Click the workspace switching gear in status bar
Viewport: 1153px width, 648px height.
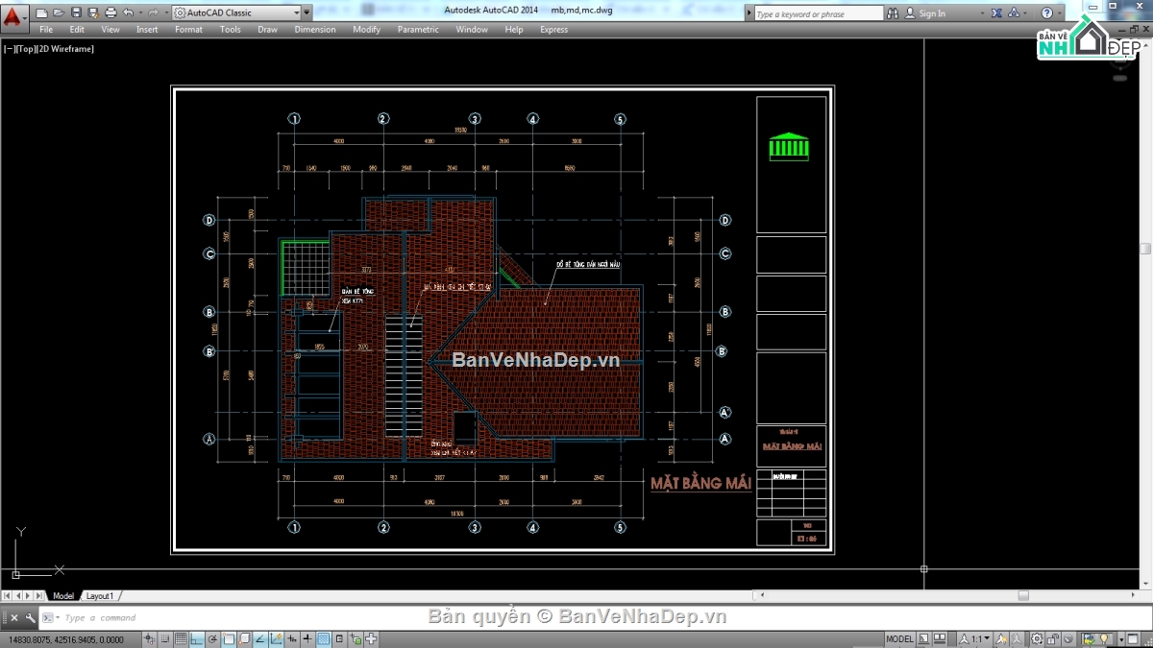point(1038,639)
